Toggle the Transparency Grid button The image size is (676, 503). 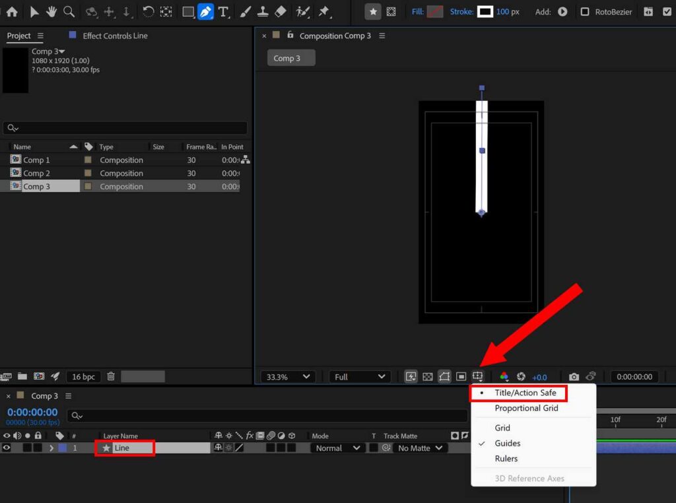pyautogui.click(x=427, y=377)
